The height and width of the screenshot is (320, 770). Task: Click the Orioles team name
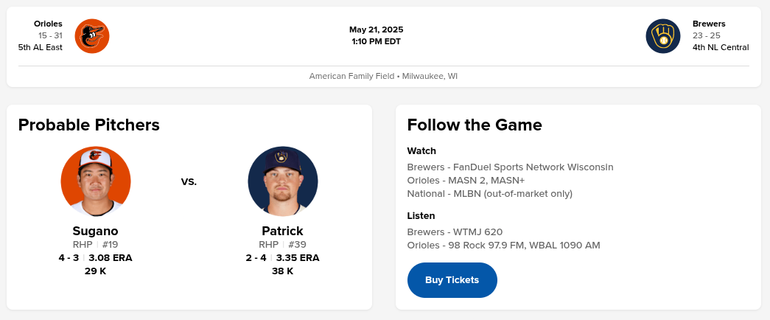pos(48,24)
